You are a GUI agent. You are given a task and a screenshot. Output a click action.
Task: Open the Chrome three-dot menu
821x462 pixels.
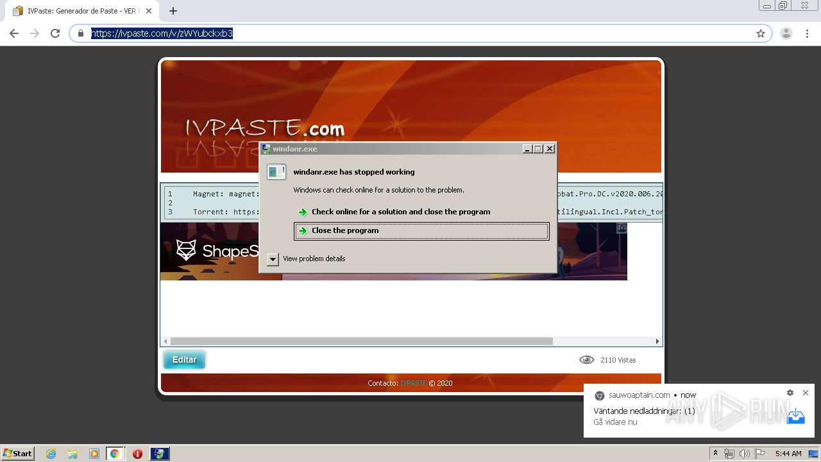point(807,33)
